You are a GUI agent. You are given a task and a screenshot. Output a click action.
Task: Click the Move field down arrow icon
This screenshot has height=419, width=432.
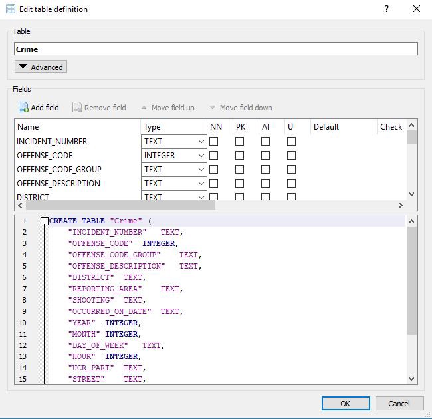[212, 108]
